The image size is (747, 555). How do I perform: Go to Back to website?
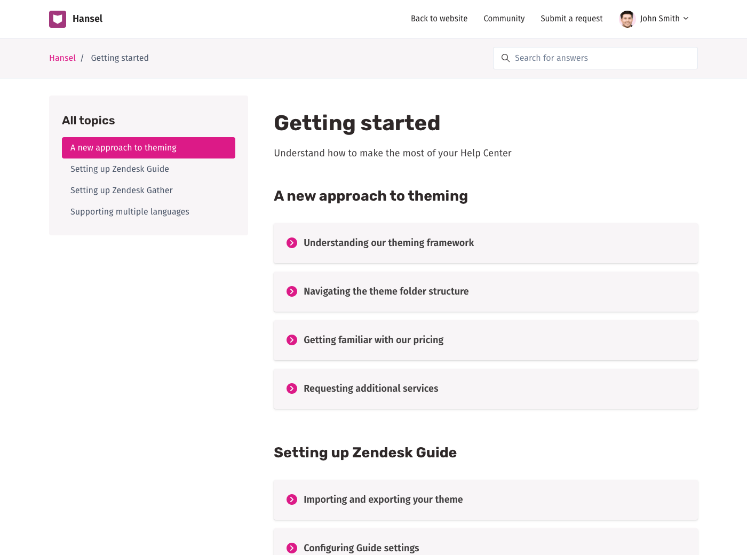point(439,19)
